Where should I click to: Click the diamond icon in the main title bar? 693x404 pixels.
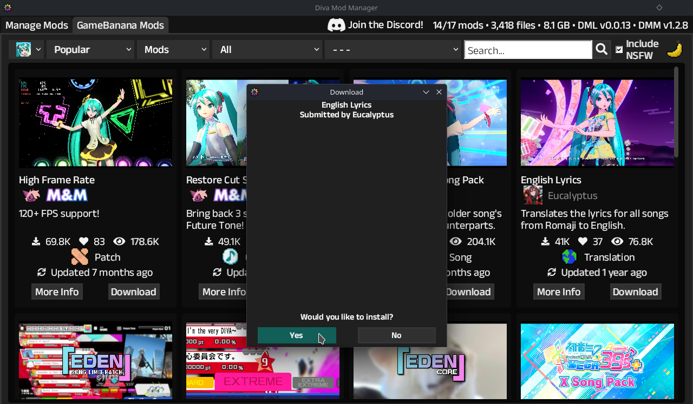[x=659, y=8]
